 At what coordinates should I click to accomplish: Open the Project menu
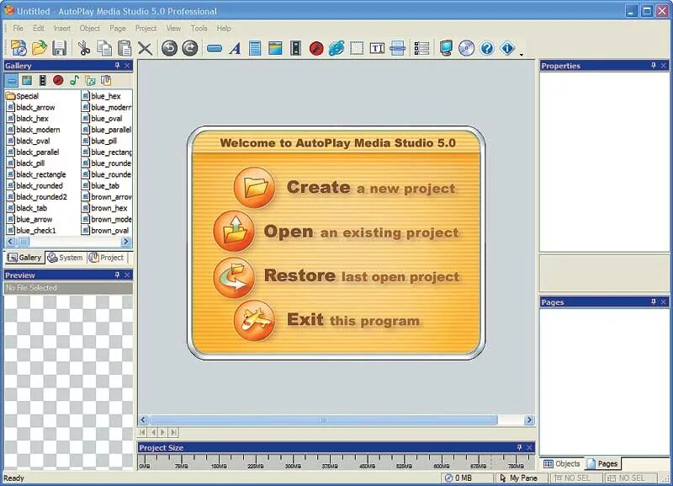click(x=146, y=29)
